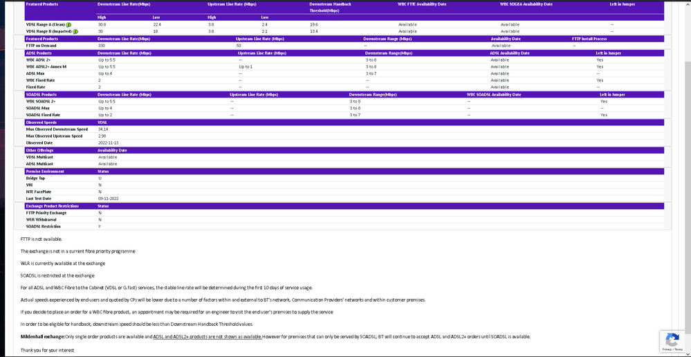Click the "Other Offerings" section header
This screenshot has height=357, width=691.
point(39,150)
